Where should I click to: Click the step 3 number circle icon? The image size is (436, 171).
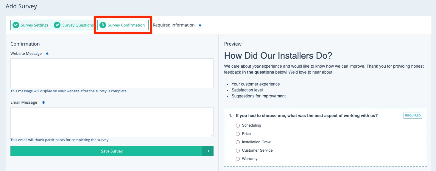(103, 25)
